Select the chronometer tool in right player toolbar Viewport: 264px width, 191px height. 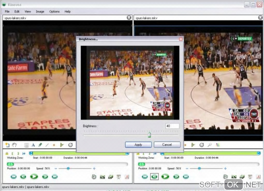[x=202, y=145]
